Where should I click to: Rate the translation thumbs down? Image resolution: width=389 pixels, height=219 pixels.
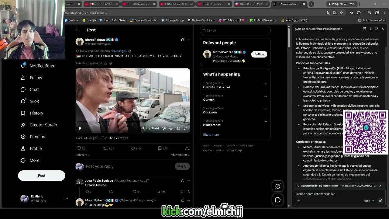coord(111,63)
